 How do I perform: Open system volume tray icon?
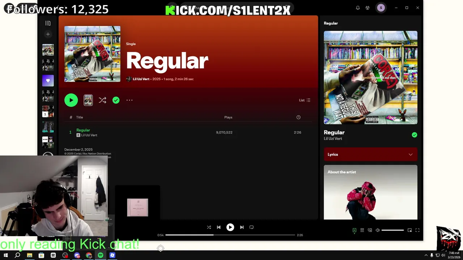coord(443,255)
